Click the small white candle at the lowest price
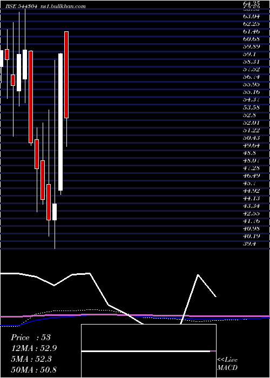Screen dimensions: 270x378 point(55,212)
